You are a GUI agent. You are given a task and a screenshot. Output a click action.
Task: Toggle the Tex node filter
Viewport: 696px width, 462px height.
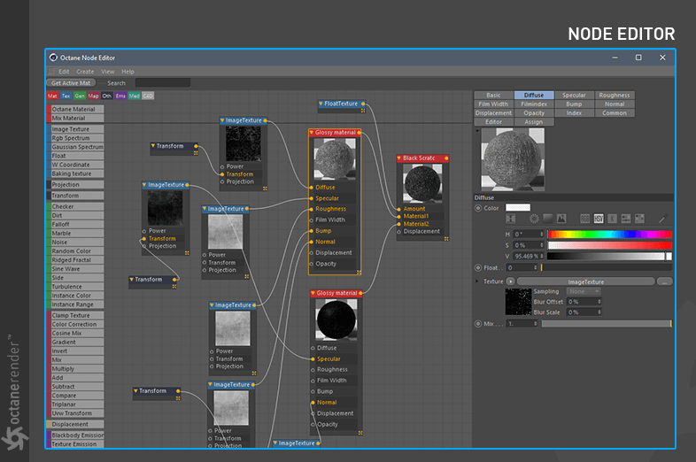coord(66,96)
